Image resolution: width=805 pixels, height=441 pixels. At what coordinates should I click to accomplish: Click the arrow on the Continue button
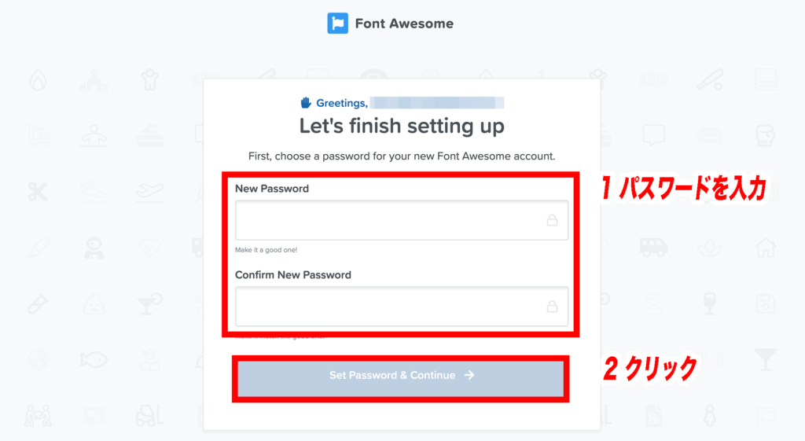click(x=469, y=375)
